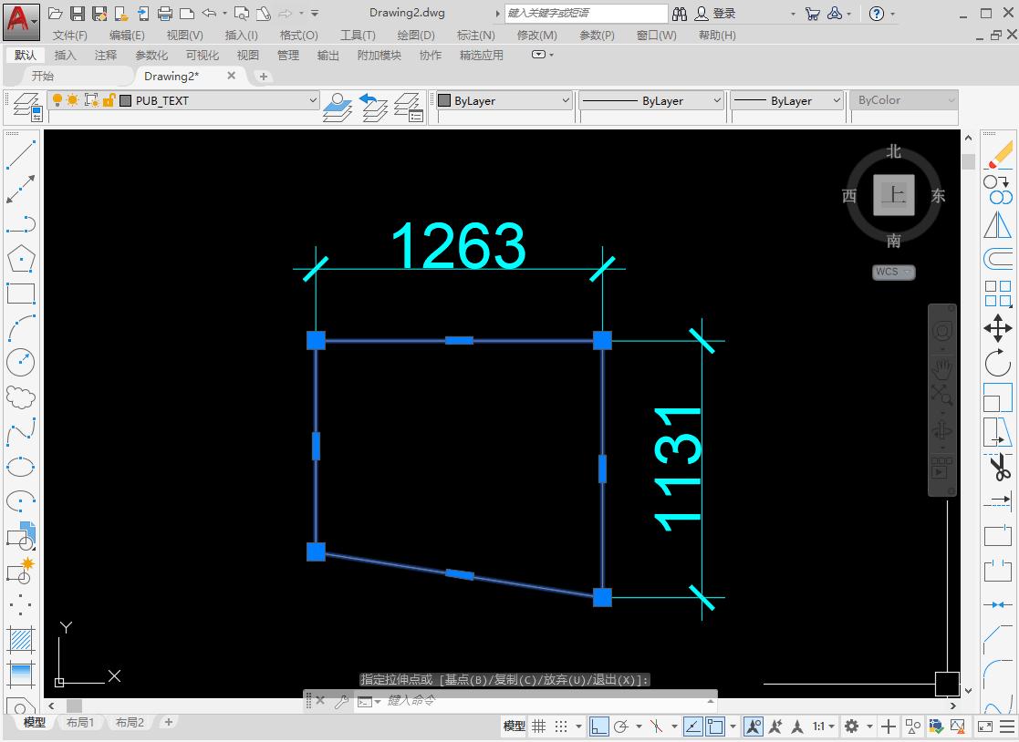Toggle grid display in status bar
1019x742 pixels.
pos(539,727)
